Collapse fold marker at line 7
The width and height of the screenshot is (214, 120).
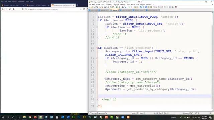click(97, 20)
